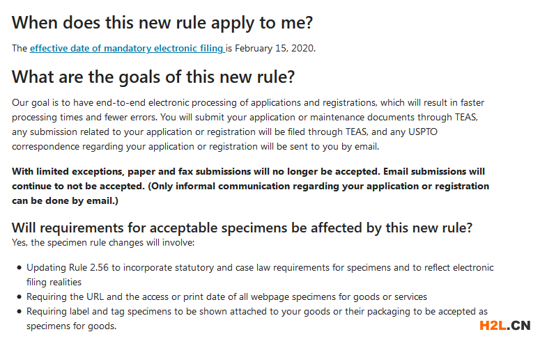This screenshot has height=341, width=540.
Task: Click the heading 'When does this new rule apply to me?'
Action: click(x=162, y=23)
